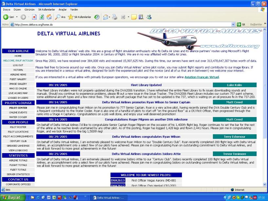This screenshot has width=268, height=201.
Task: Open the CORPORATE OFFICES link
Action: point(18,184)
